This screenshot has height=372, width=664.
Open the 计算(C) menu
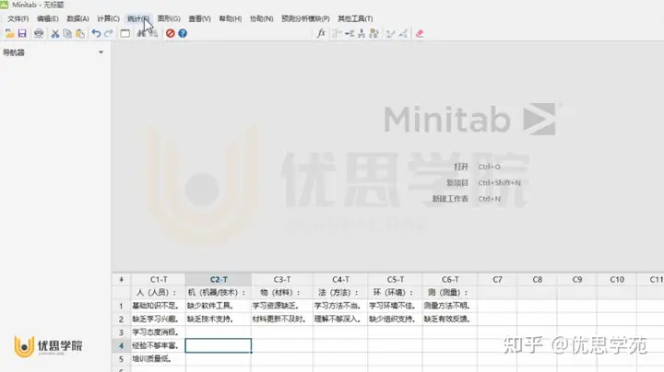pos(108,18)
